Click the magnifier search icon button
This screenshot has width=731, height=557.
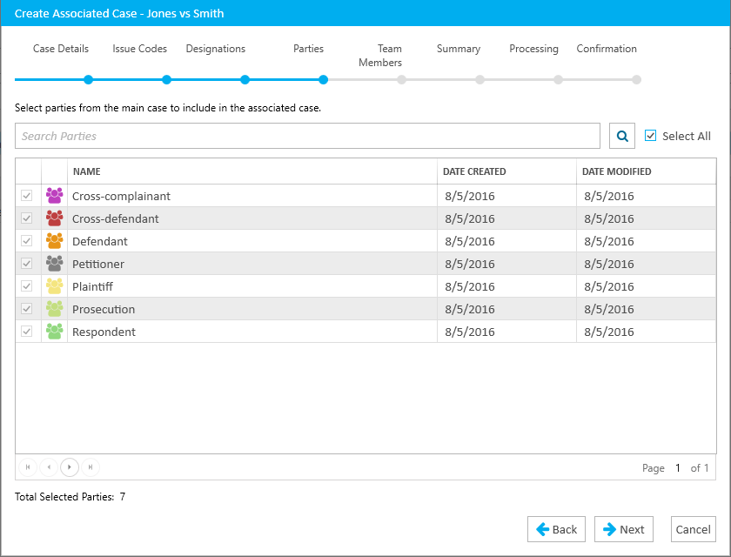622,136
